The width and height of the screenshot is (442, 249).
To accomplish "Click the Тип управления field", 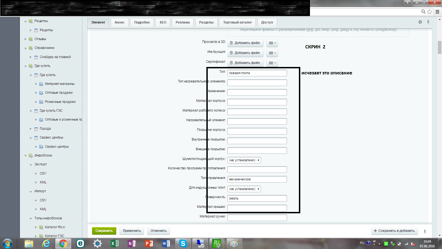I will coord(257,179).
